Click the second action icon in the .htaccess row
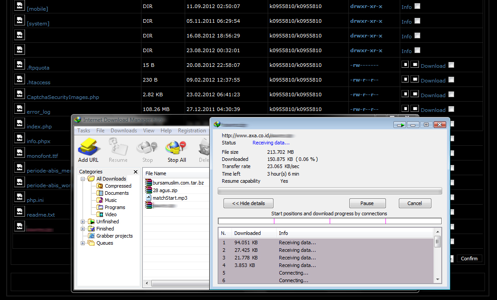The height and width of the screenshot is (300, 497). [x=414, y=79]
